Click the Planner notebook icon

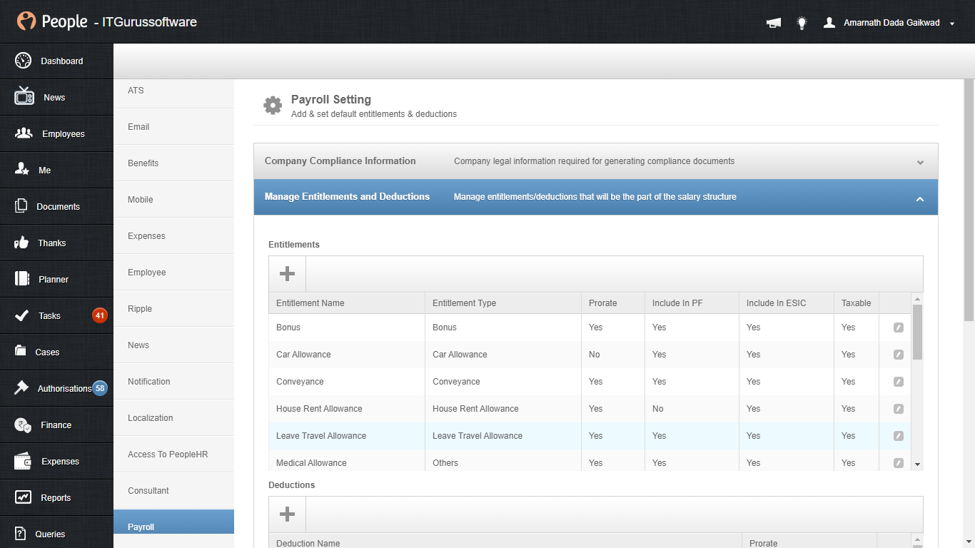click(22, 279)
